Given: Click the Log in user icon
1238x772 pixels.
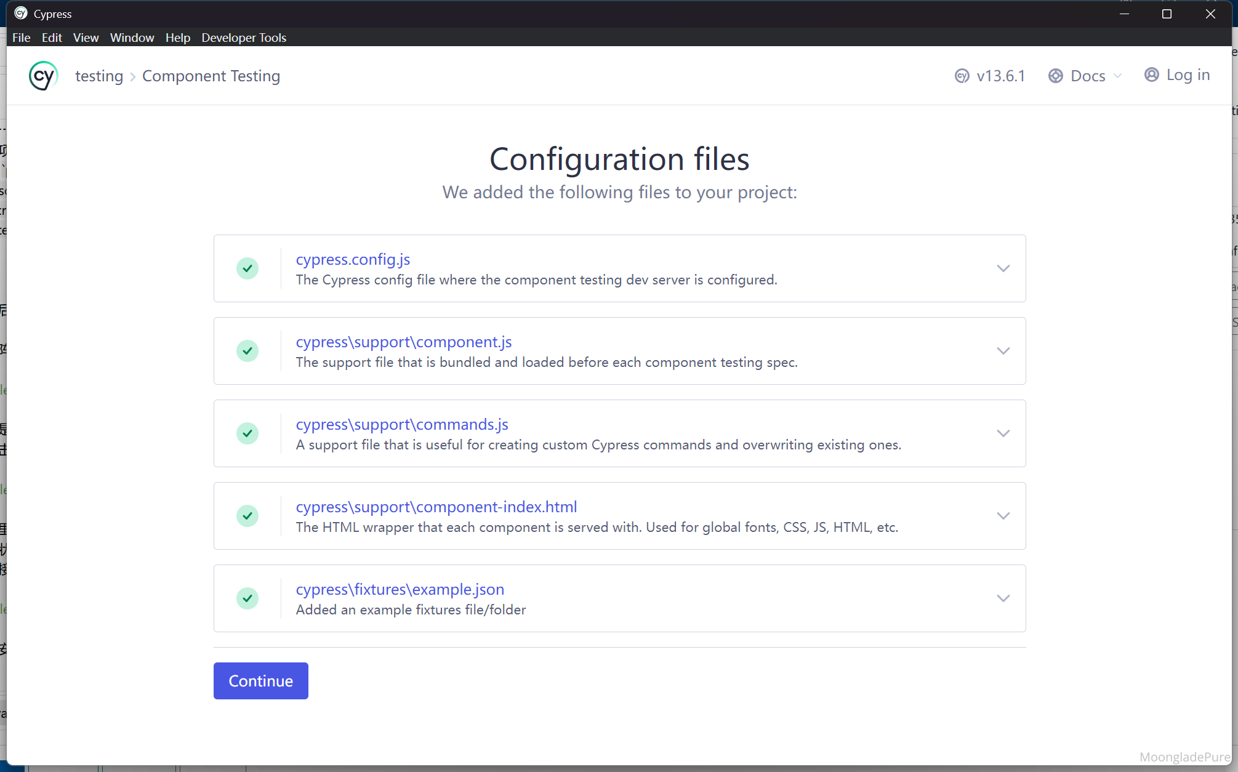Looking at the screenshot, I should (1151, 74).
